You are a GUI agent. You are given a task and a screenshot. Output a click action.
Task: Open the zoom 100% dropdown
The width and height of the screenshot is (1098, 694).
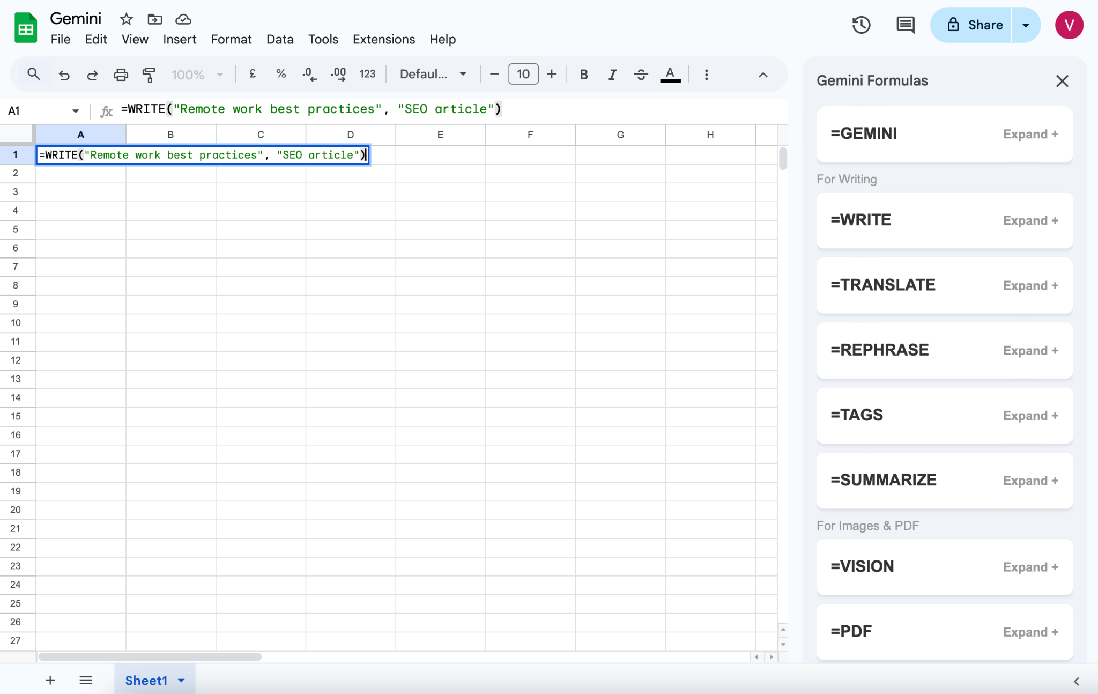(197, 75)
